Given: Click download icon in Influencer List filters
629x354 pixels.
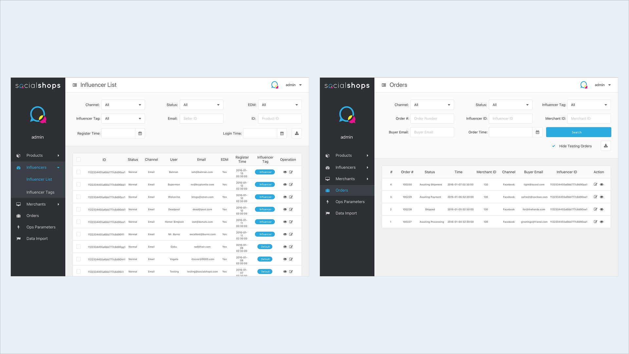Looking at the screenshot, I should [297, 133].
